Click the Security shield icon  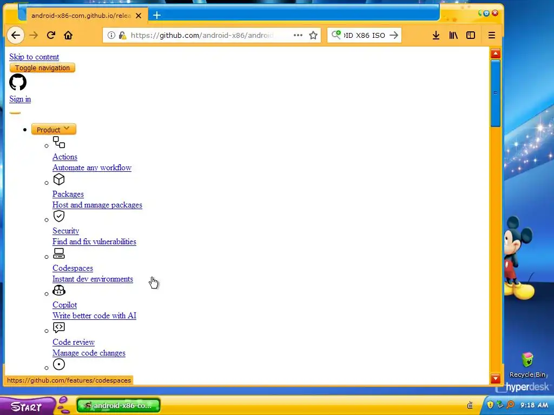point(59,216)
